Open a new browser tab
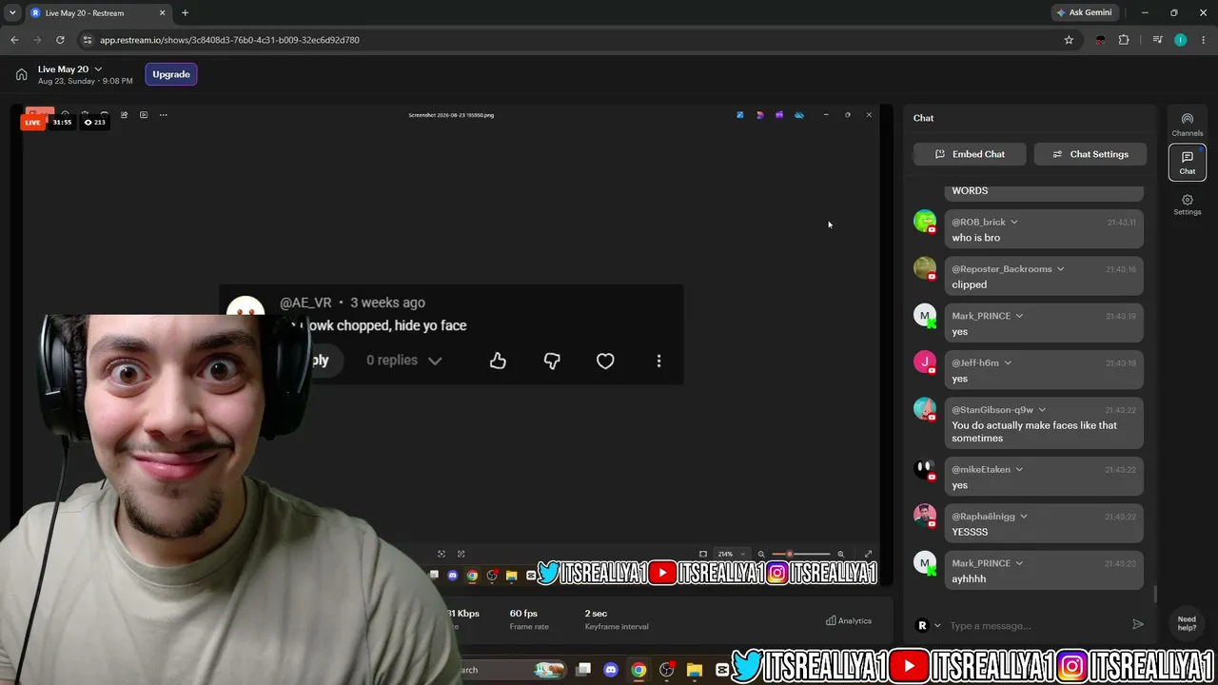Viewport: 1218px width, 685px height. [185, 13]
